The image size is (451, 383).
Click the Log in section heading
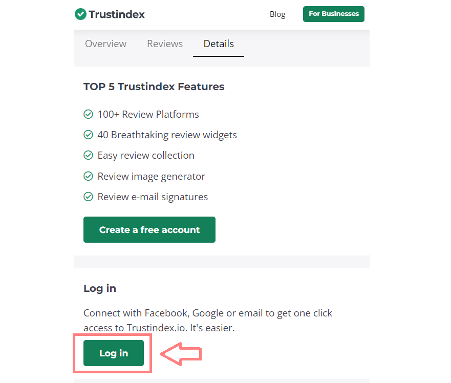100,288
